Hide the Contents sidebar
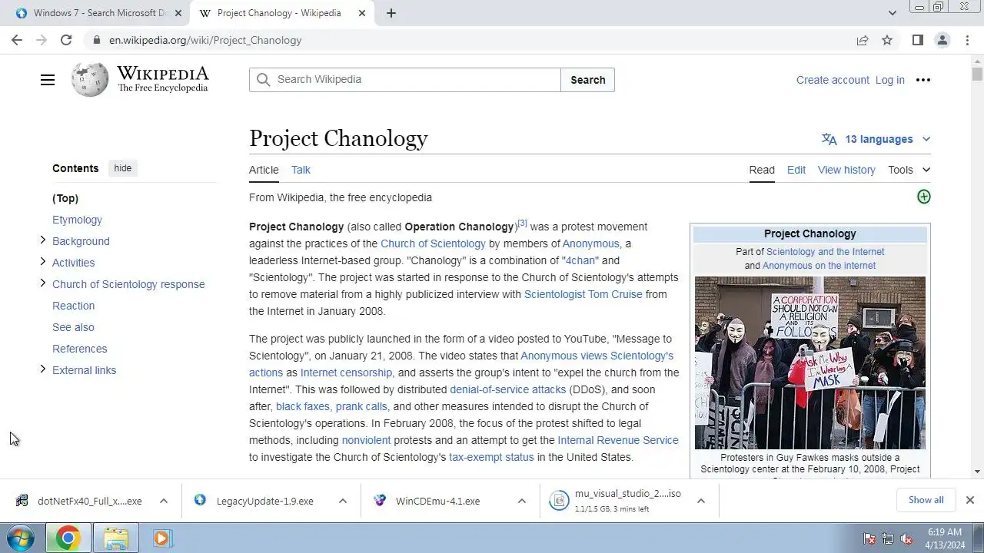Image resolution: width=984 pixels, height=553 pixels. [x=123, y=168]
